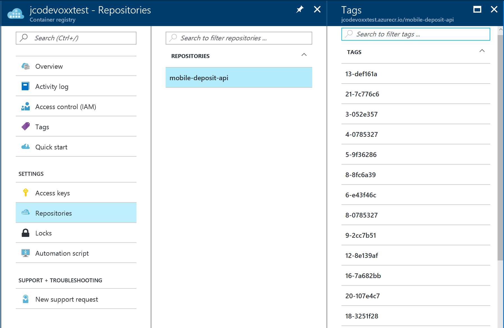The image size is (504, 328).
Task: Select tag 4-0785327
Action: (x=416, y=134)
